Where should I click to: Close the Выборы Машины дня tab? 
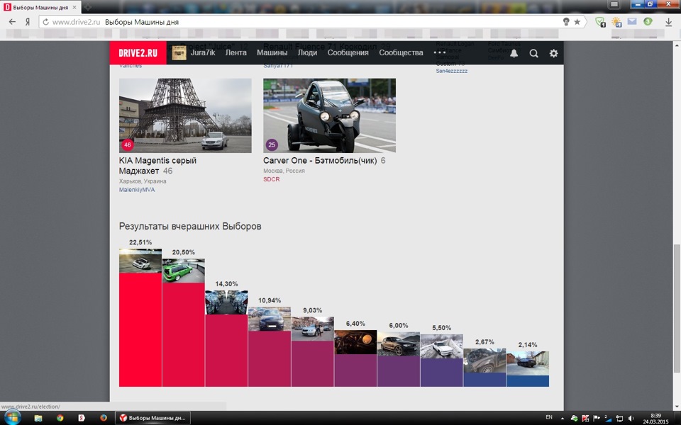(74, 7)
